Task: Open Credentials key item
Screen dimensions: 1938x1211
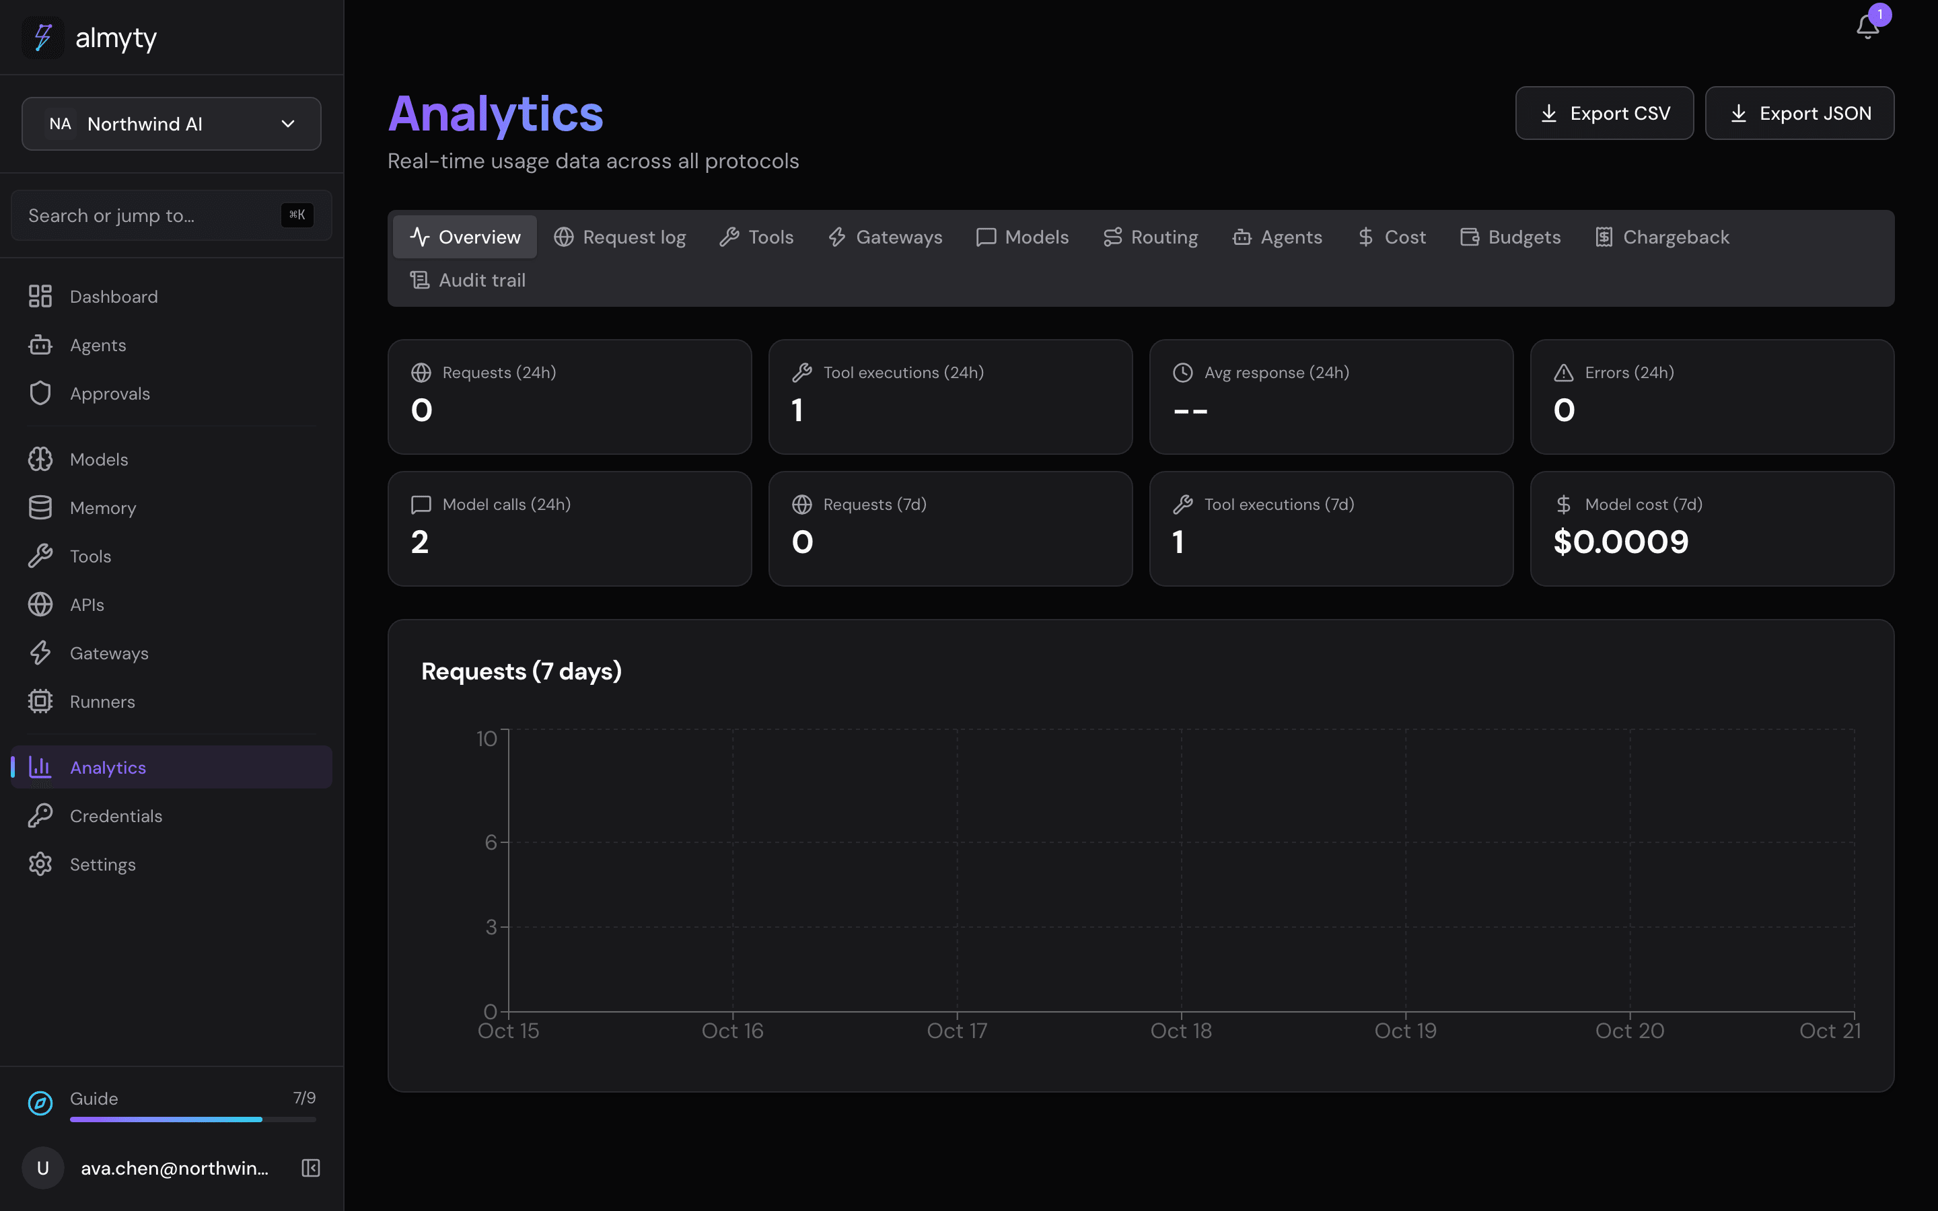Action: pos(172,815)
